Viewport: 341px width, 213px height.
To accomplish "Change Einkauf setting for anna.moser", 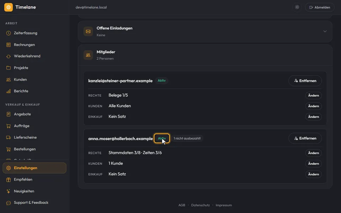I will coord(313,174).
